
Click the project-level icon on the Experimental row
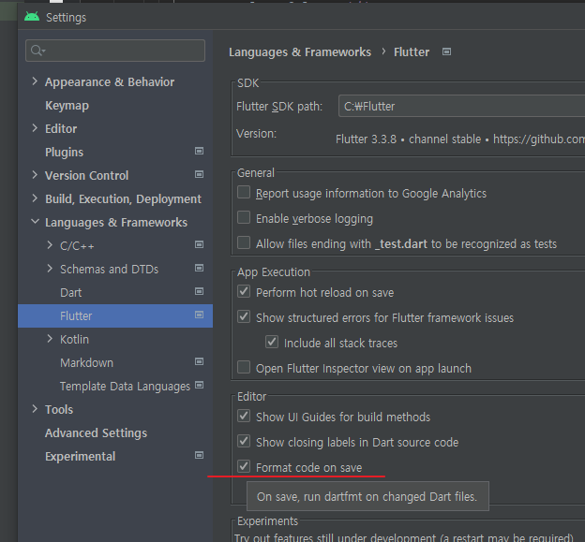point(200,455)
